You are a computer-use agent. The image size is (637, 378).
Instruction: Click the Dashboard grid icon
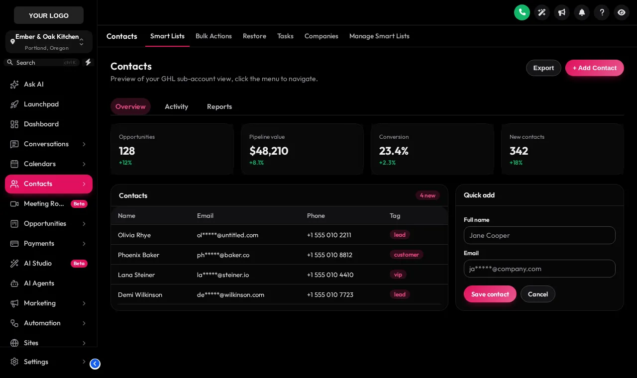point(14,124)
